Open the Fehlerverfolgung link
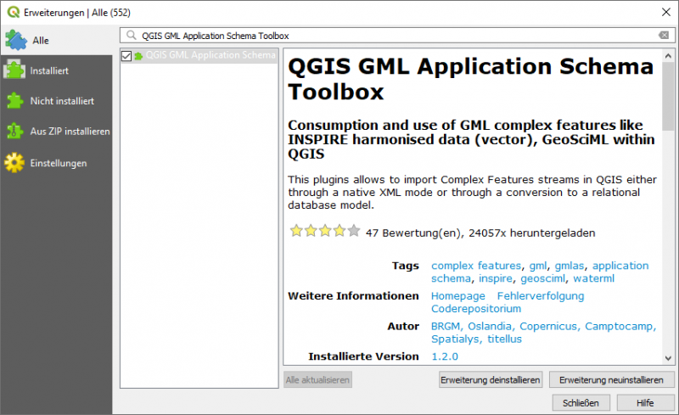 [541, 296]
